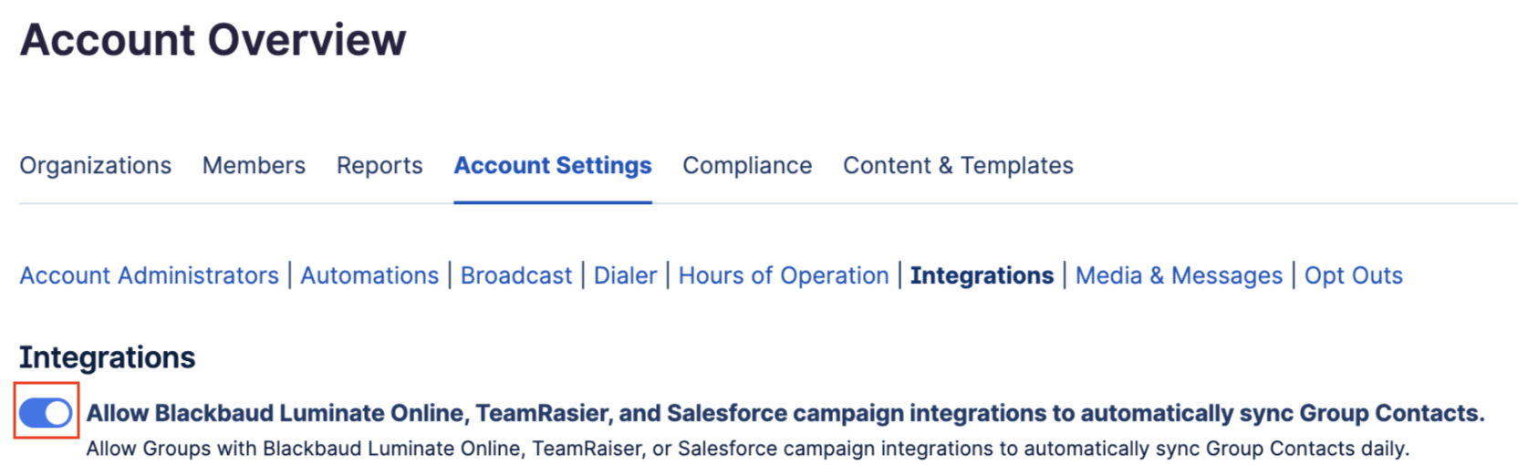Open the Organizations tab

pos(96,165)
